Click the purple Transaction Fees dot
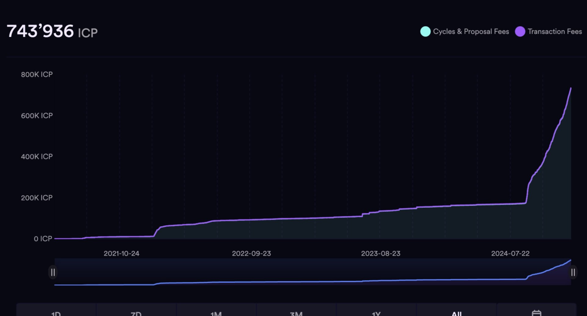The height and width of the screenshot is (316, 587). pos(520,32)
